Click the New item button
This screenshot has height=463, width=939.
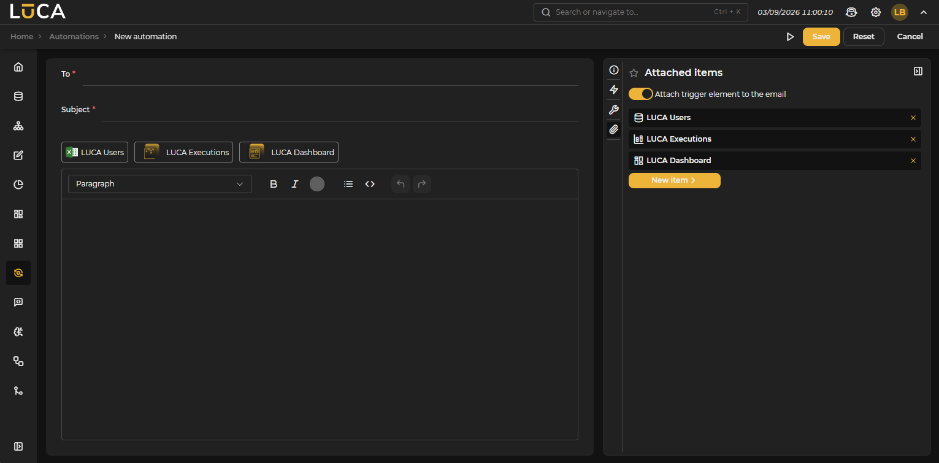pos(675,180)
